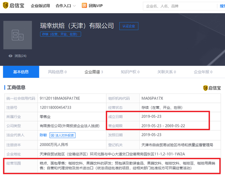Image resolution: width=225 pixels, height=181 pixels.
Task: Click the 团购VIP gift icon
Action: pos(84,6)
